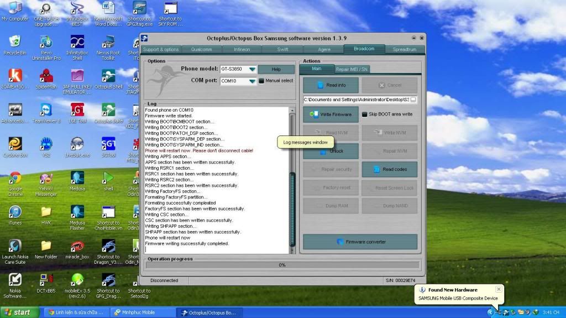Click the log scrollbar thumb
This screenshot has width=566, height=318.
click(x=292, y=209)
